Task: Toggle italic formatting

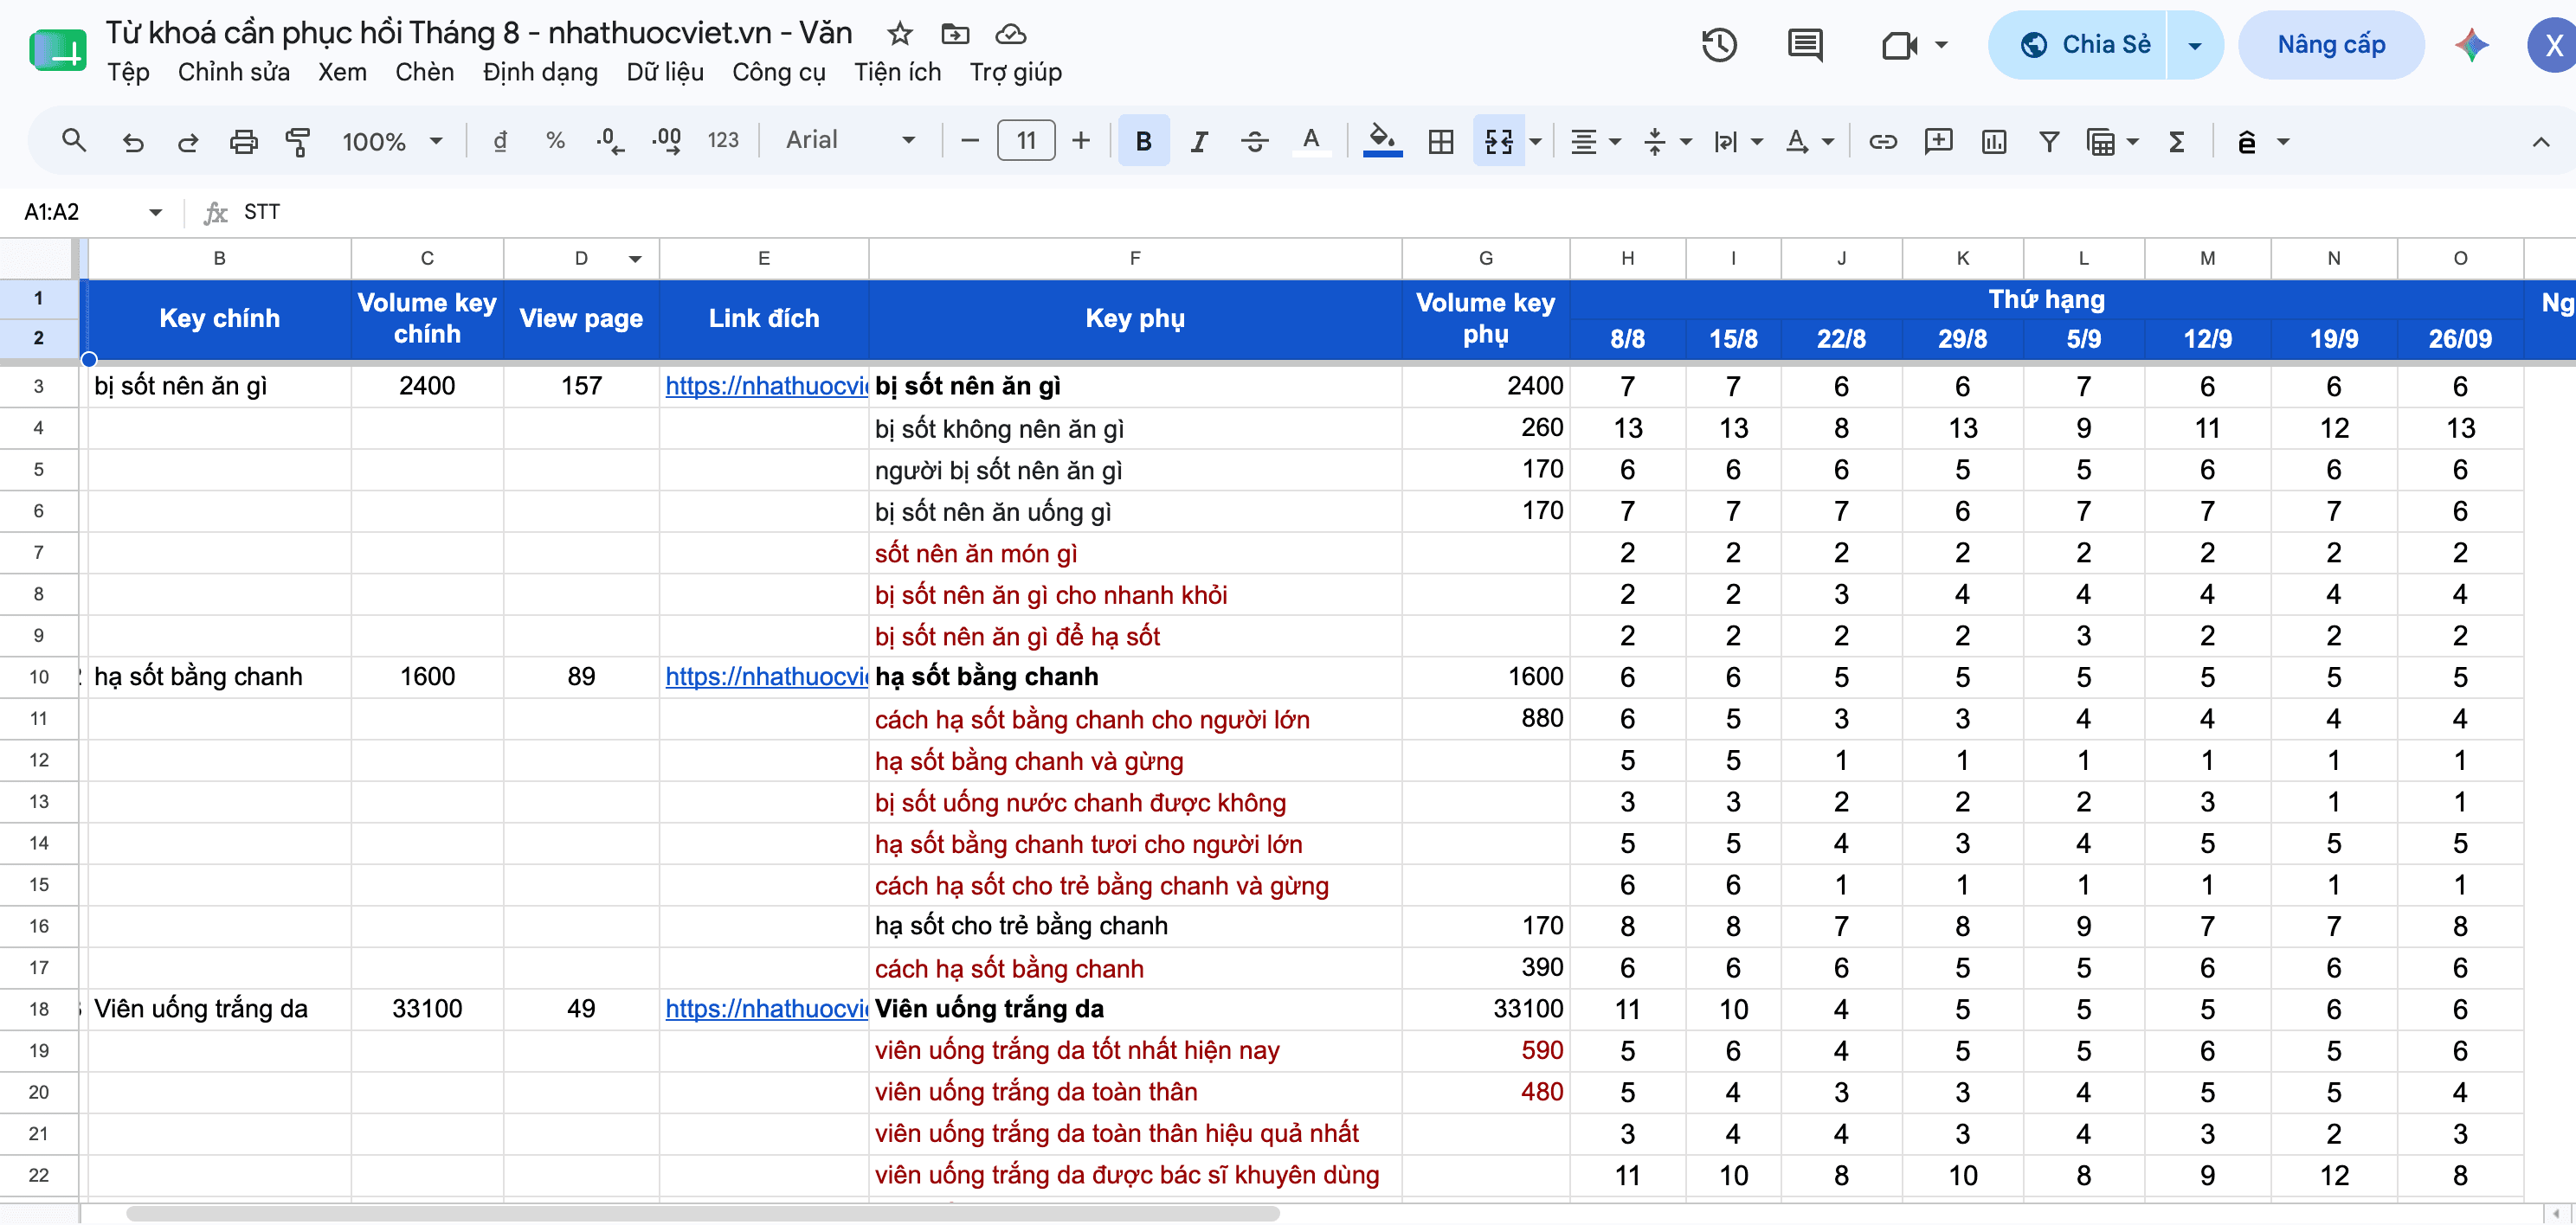Action: (x=1198, y=141)
